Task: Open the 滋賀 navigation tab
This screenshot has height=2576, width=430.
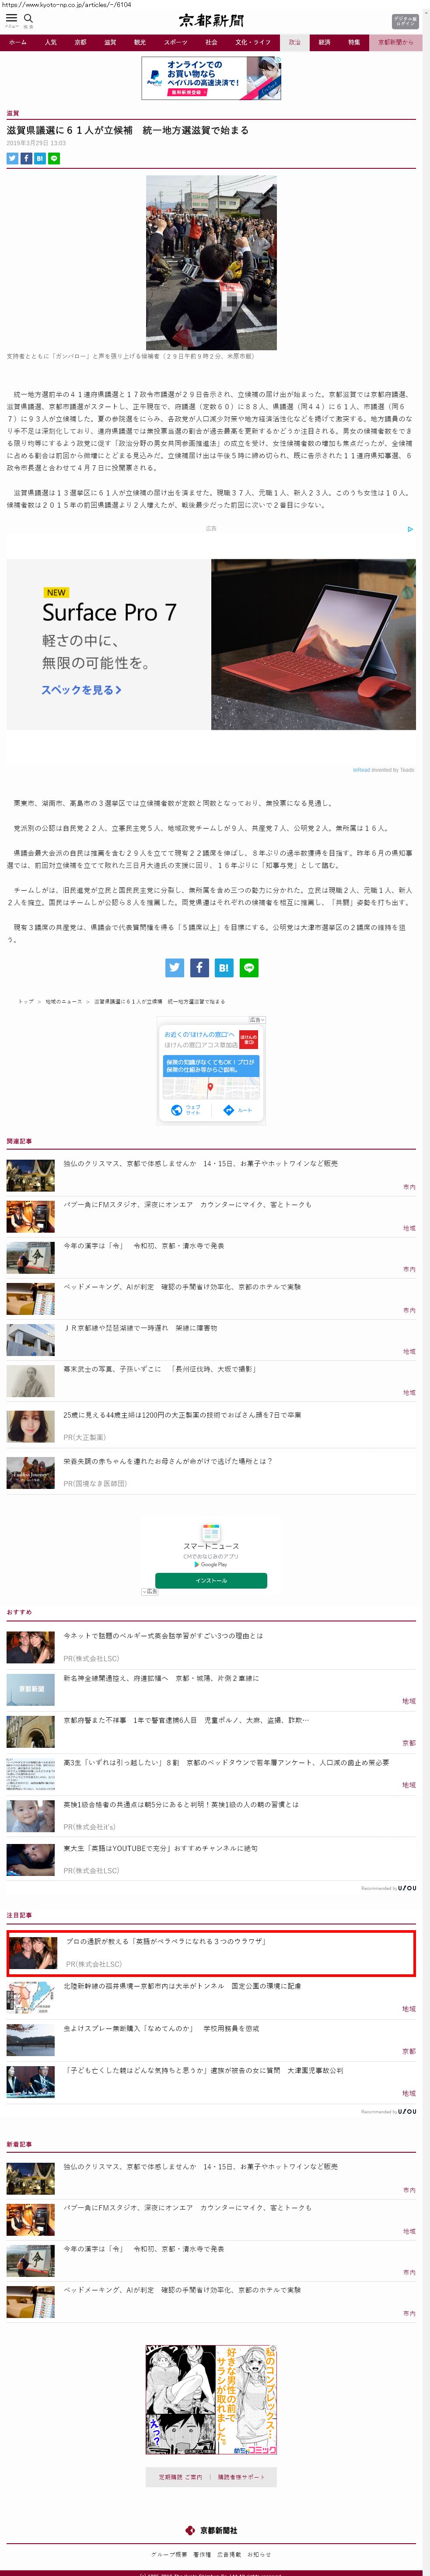Action: (110, 43)
